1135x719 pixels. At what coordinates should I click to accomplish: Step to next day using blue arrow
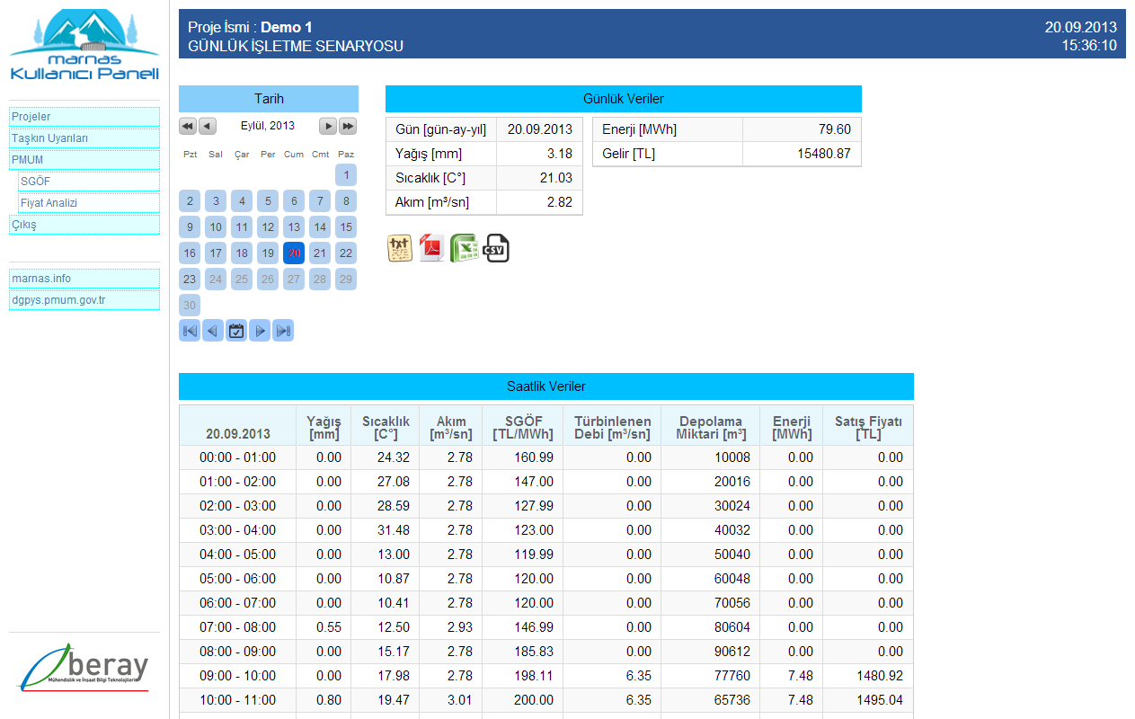(260, 331)
